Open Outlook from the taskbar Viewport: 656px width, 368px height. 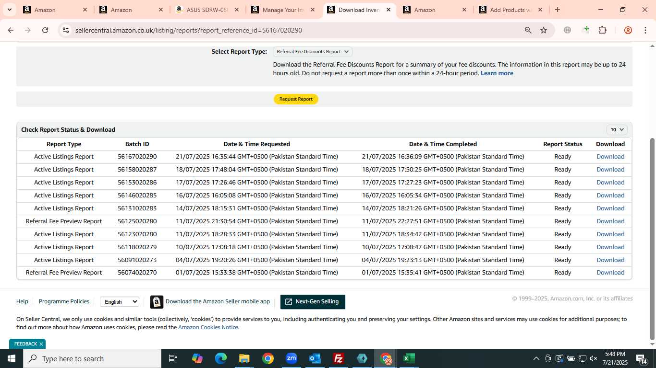click(x=315, y=358)
